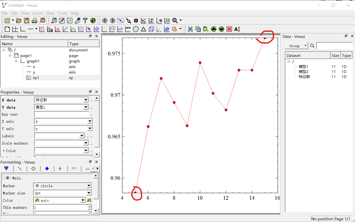Open the Marker circle dropdown
Viewport: 355px width, 222px height.
89,186
